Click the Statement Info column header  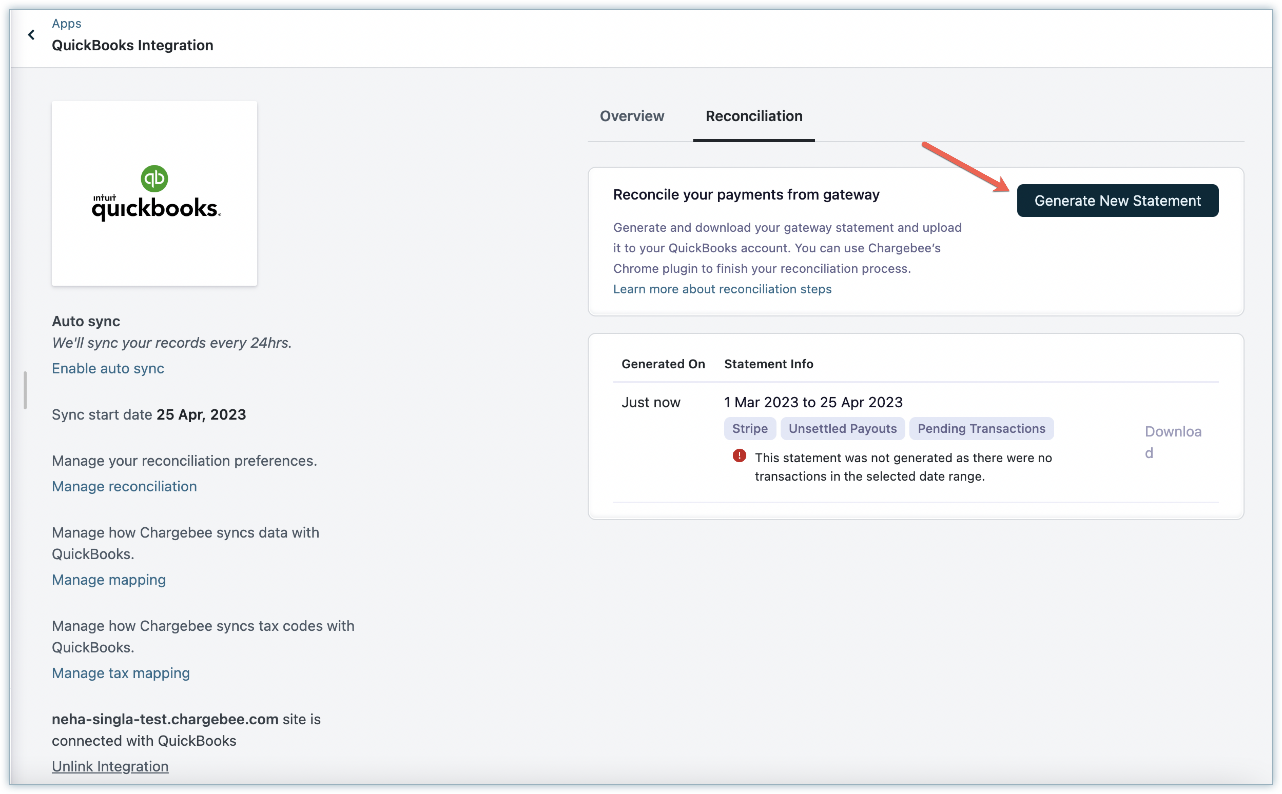[x=768, y=364]
